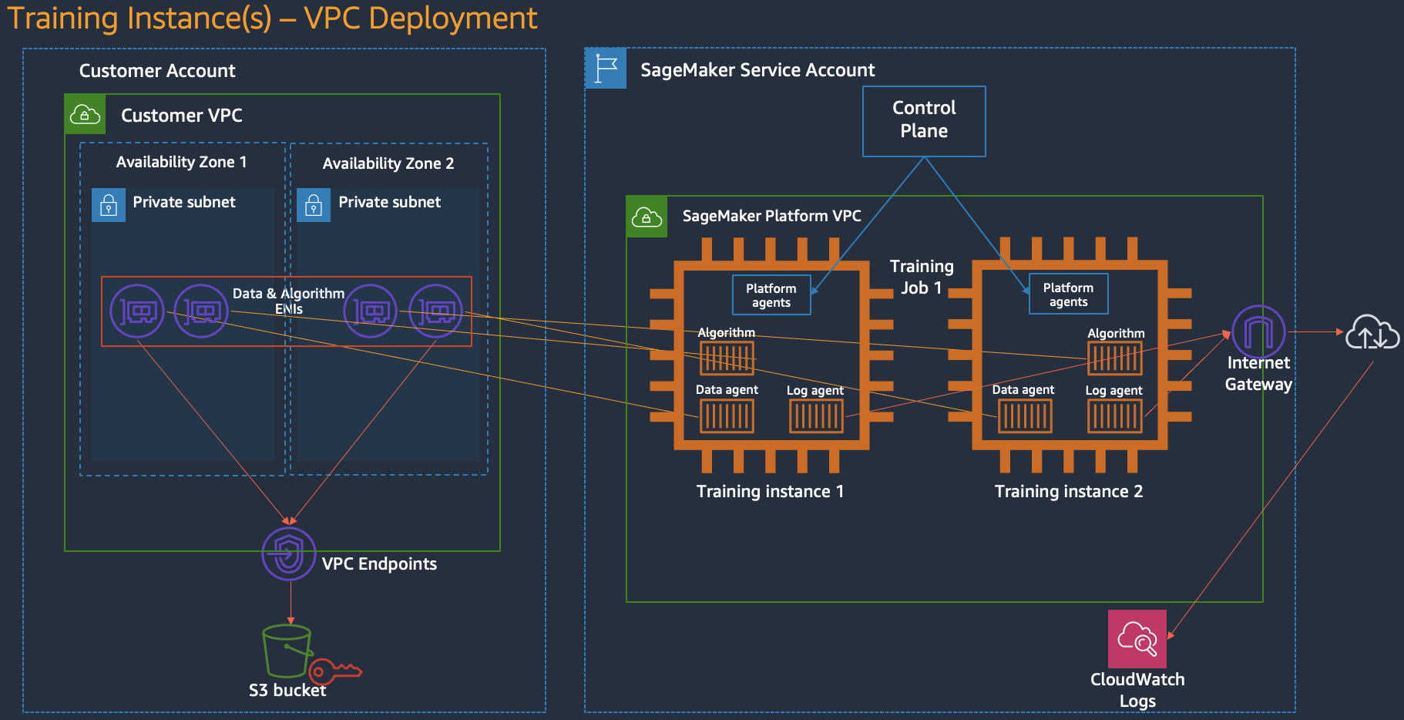Click the "SageMaker Service Account" label
1404x720 pixels.
pyautogui.click(x=757, y=70)
